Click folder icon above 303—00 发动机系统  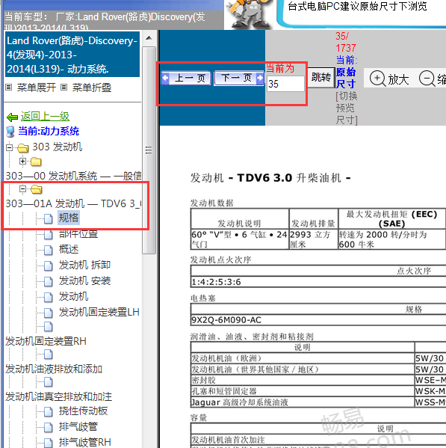click(x=36, y=162)
